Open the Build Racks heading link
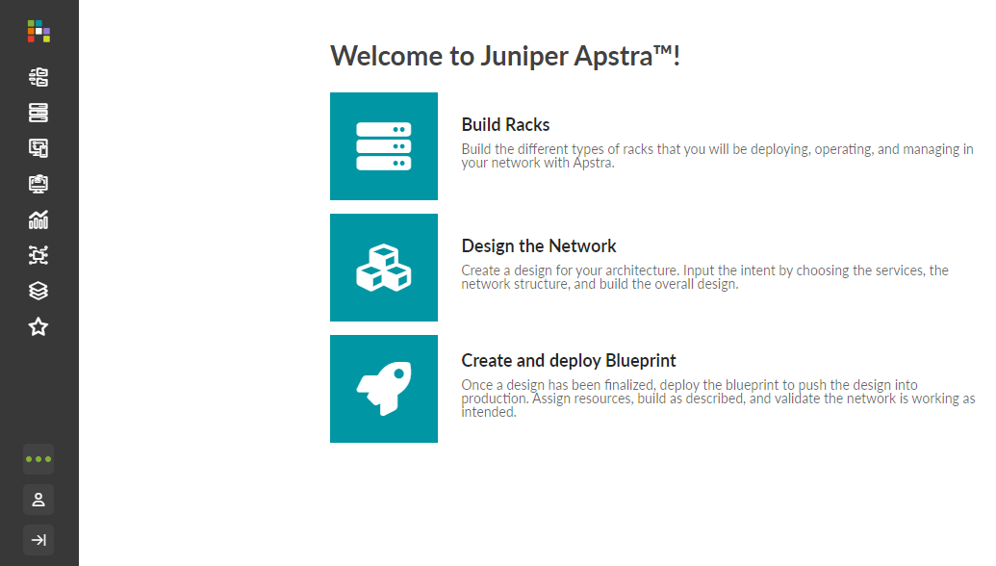 pos(505,124)
